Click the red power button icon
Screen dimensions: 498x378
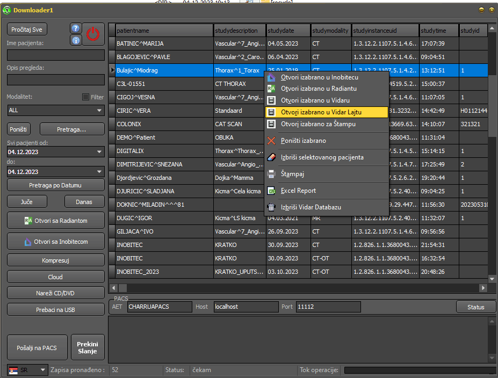coord(93,34)
